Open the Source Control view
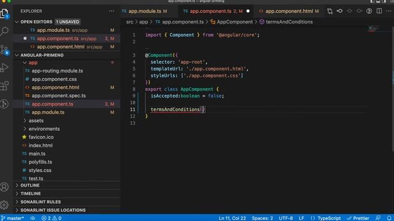 pyautogui.click(x=4, y=50)
